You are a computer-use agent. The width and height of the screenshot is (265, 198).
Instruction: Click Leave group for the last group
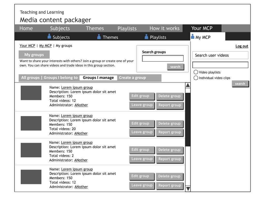[142, 185]
